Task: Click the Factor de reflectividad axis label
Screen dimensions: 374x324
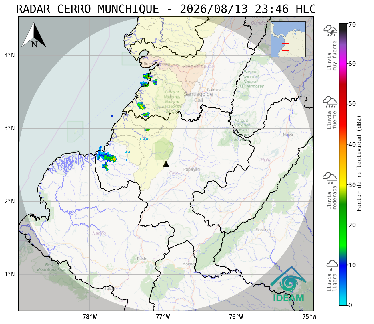Action: tap(359, 163)
